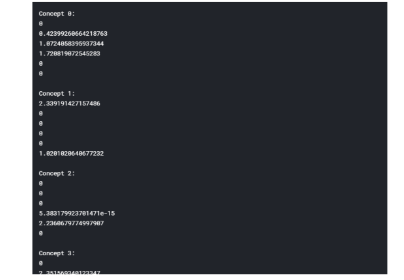Click the zero just above 1.0201020640677232
Viewport: 404px width, 280px height.
click(41, 143)
